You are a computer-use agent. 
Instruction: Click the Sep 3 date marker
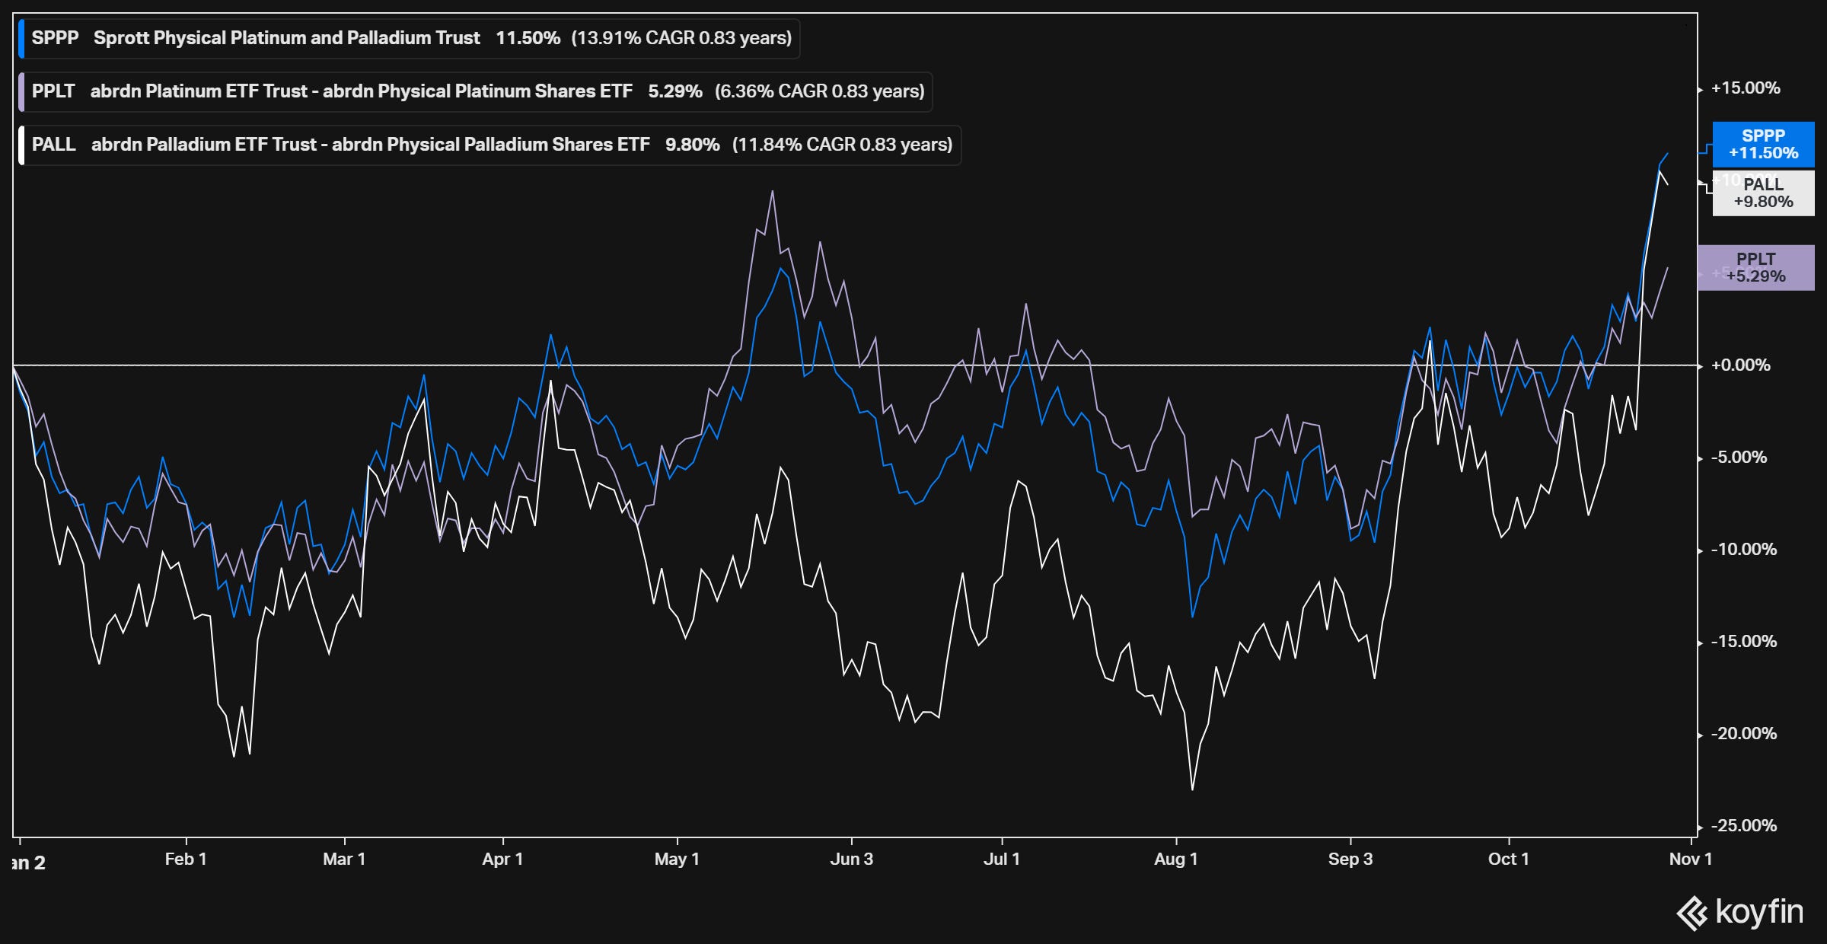point(1350,859)
